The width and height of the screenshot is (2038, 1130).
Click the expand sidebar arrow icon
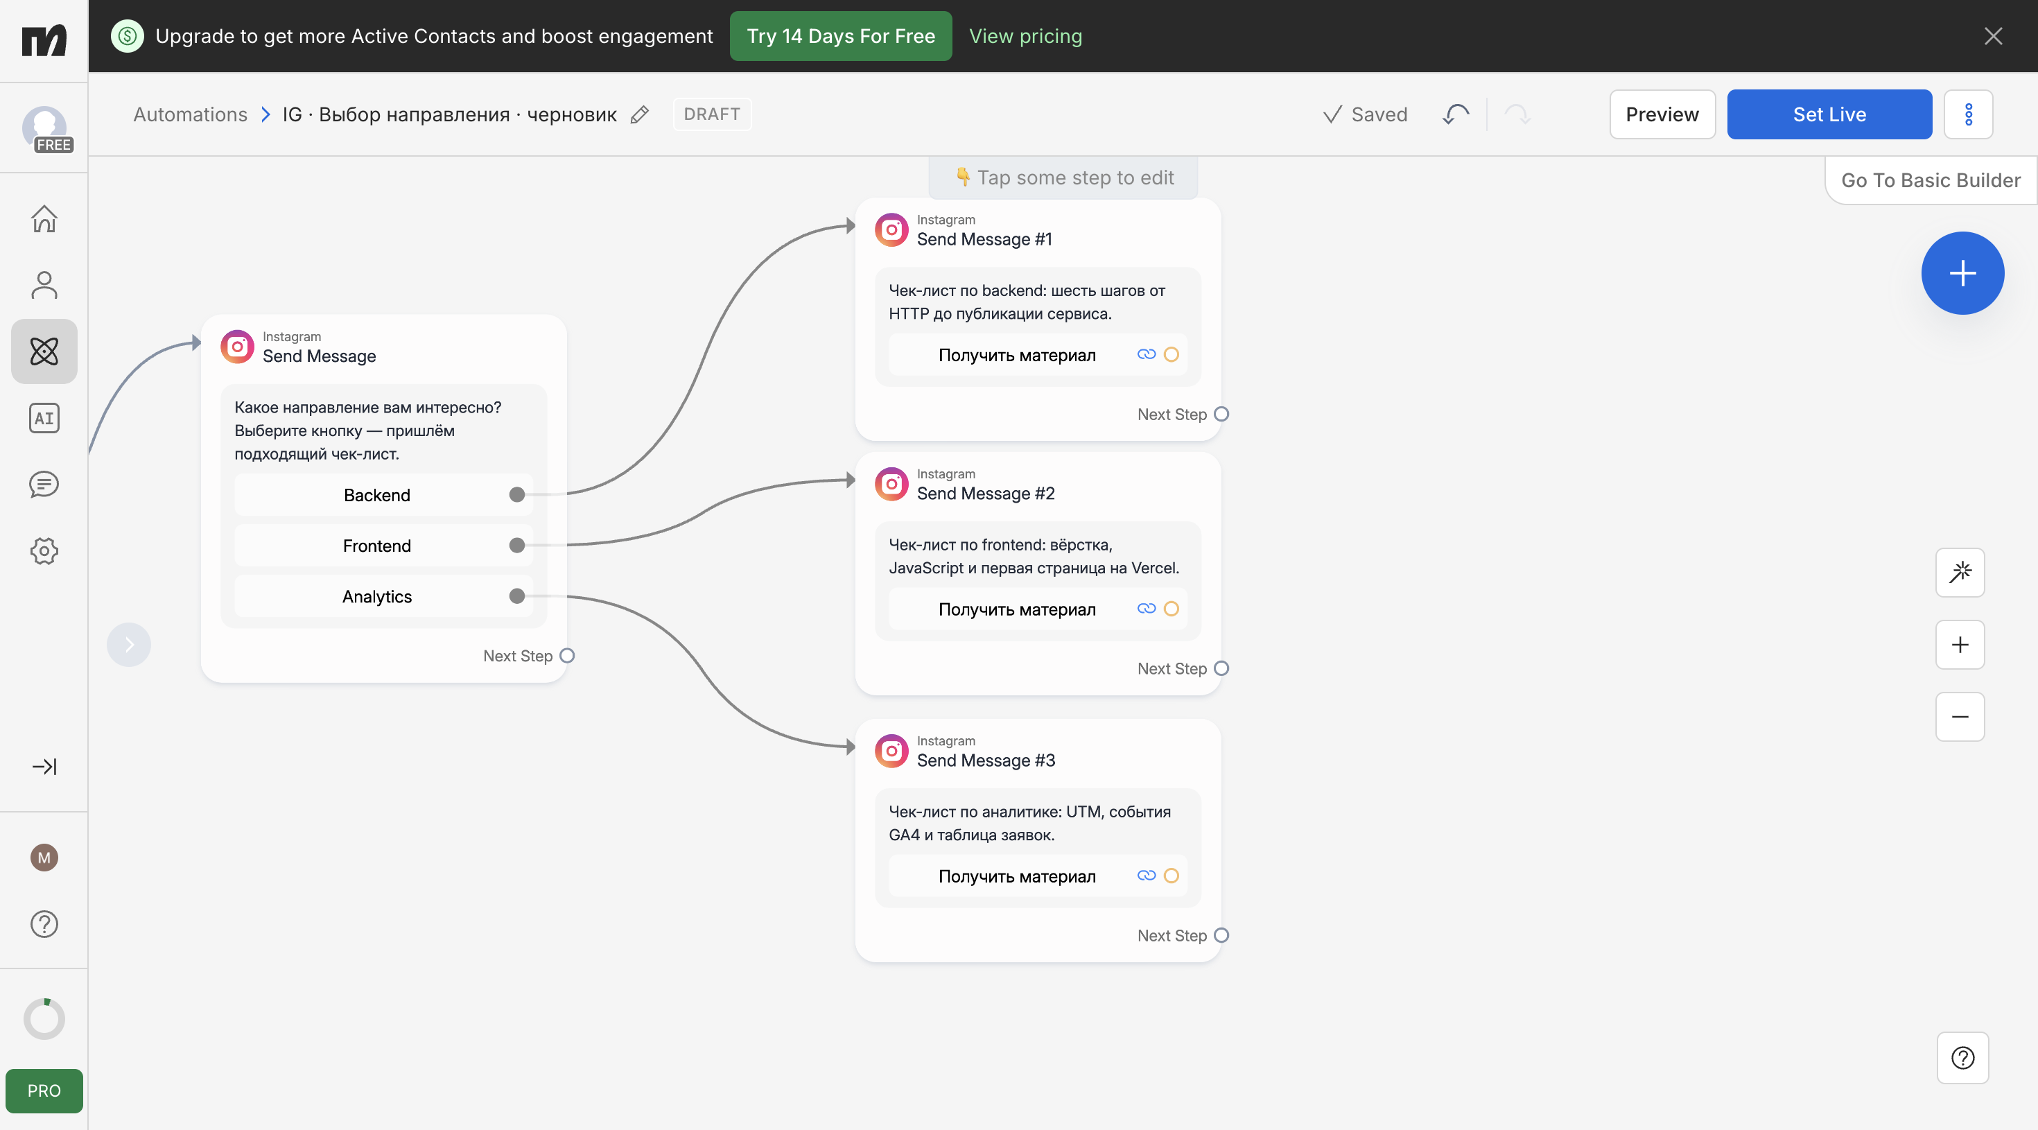click(x=44, y=766)
